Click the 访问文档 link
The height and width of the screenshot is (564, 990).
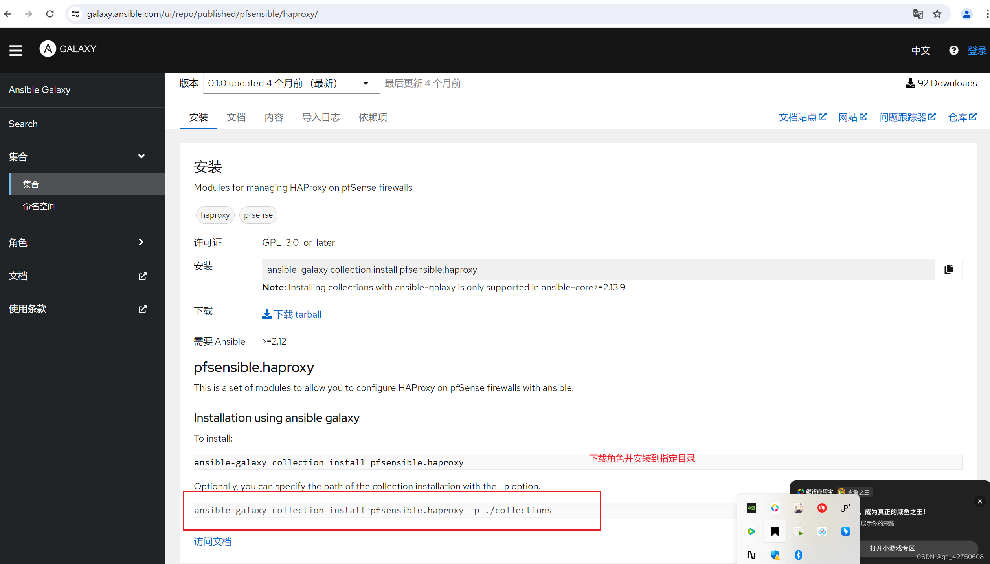(x=212, y=541)
